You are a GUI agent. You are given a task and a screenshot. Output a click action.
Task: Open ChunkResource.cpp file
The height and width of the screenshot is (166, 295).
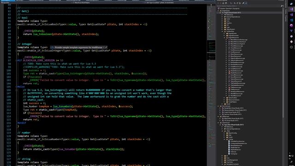(x=236, y=46)
